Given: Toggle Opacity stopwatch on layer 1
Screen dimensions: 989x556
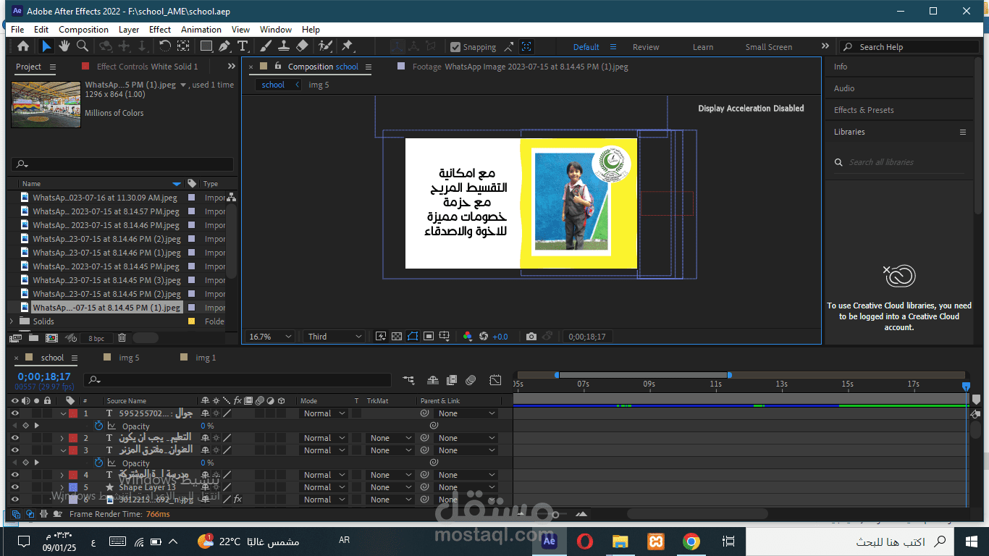Looking at the screenshot, I should click(98, 426).
